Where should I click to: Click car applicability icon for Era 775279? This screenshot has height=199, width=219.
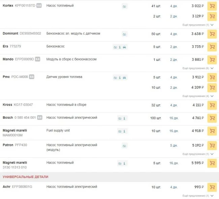[x=125, y=47]
